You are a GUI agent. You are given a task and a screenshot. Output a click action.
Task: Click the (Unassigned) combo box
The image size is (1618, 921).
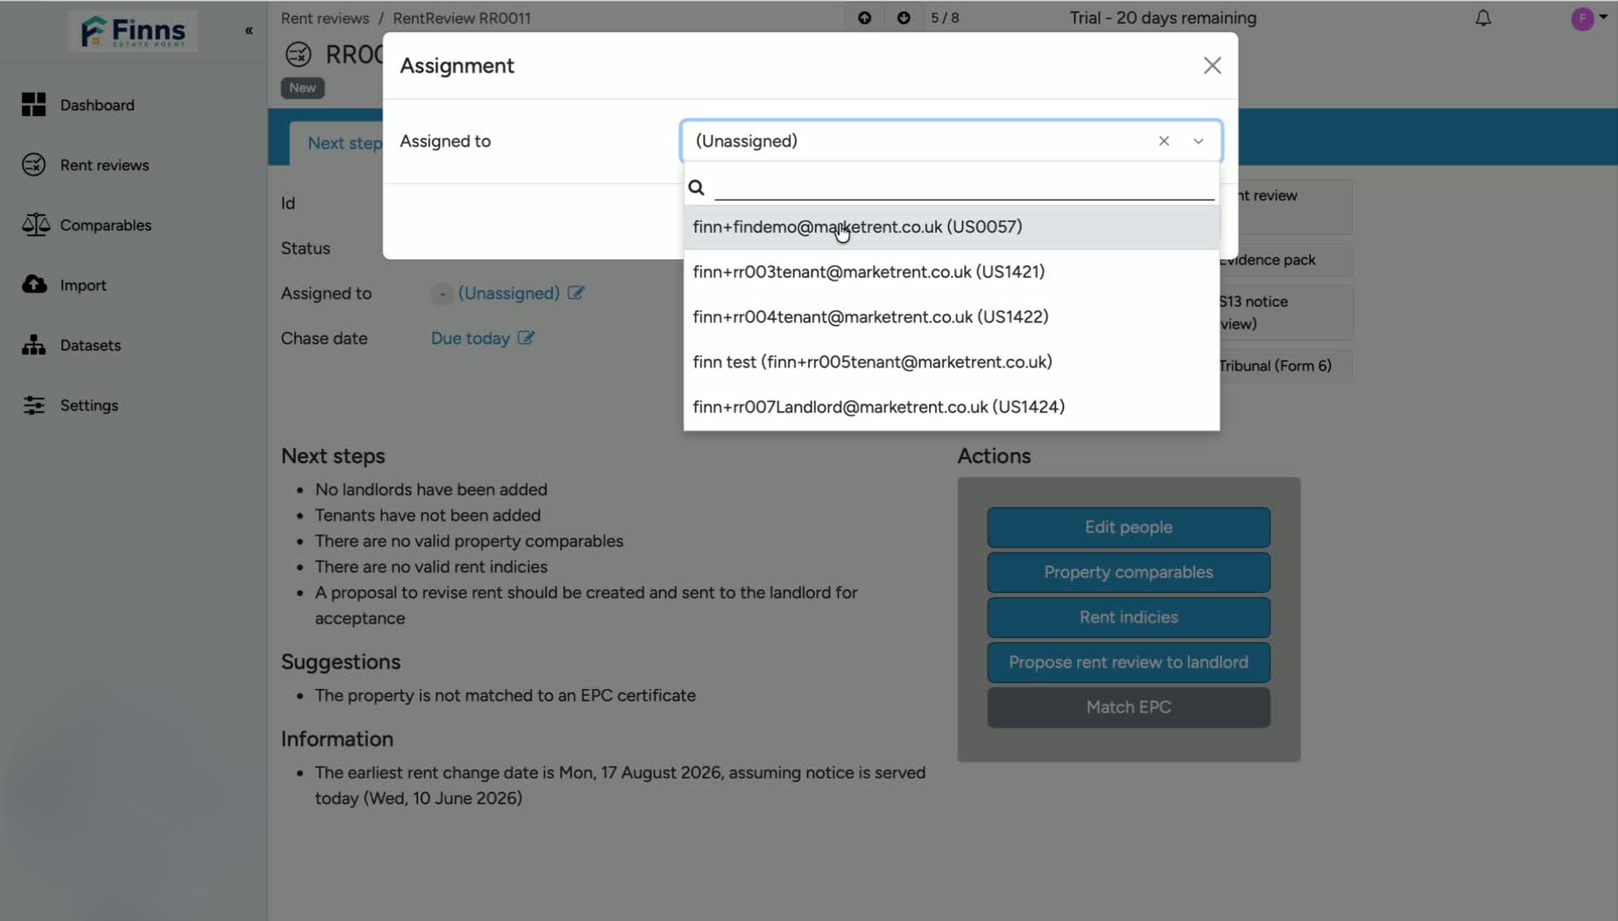(951, 141)
